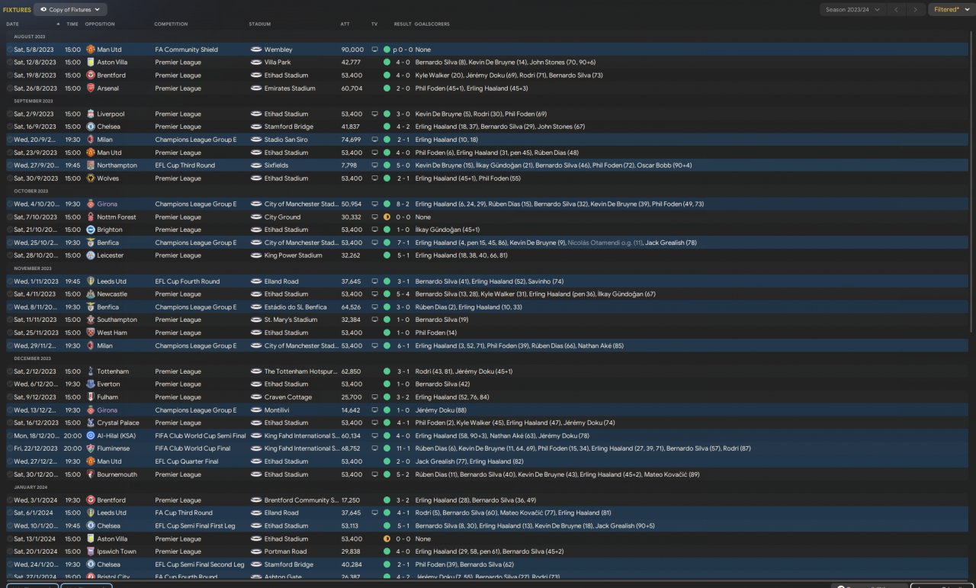This screenshot has width=976, height=588.
Task: Sort fixtures by the Date column header
Action: (x=13, y=24)
